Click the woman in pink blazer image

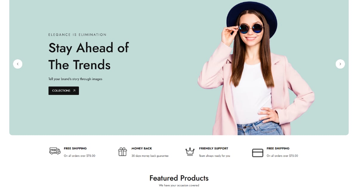click(x=256, y=68)
